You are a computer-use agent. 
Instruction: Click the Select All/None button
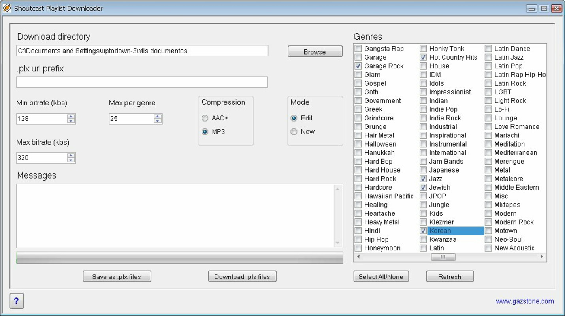[381, 276]
